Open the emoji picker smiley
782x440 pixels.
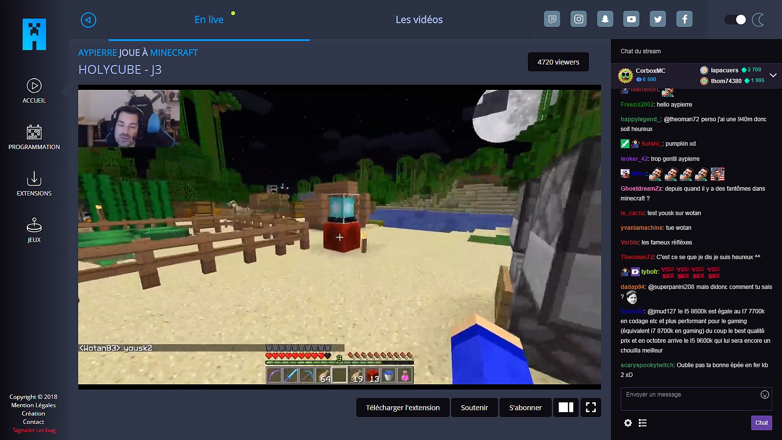pyautogui.click(x=765, y=395)
